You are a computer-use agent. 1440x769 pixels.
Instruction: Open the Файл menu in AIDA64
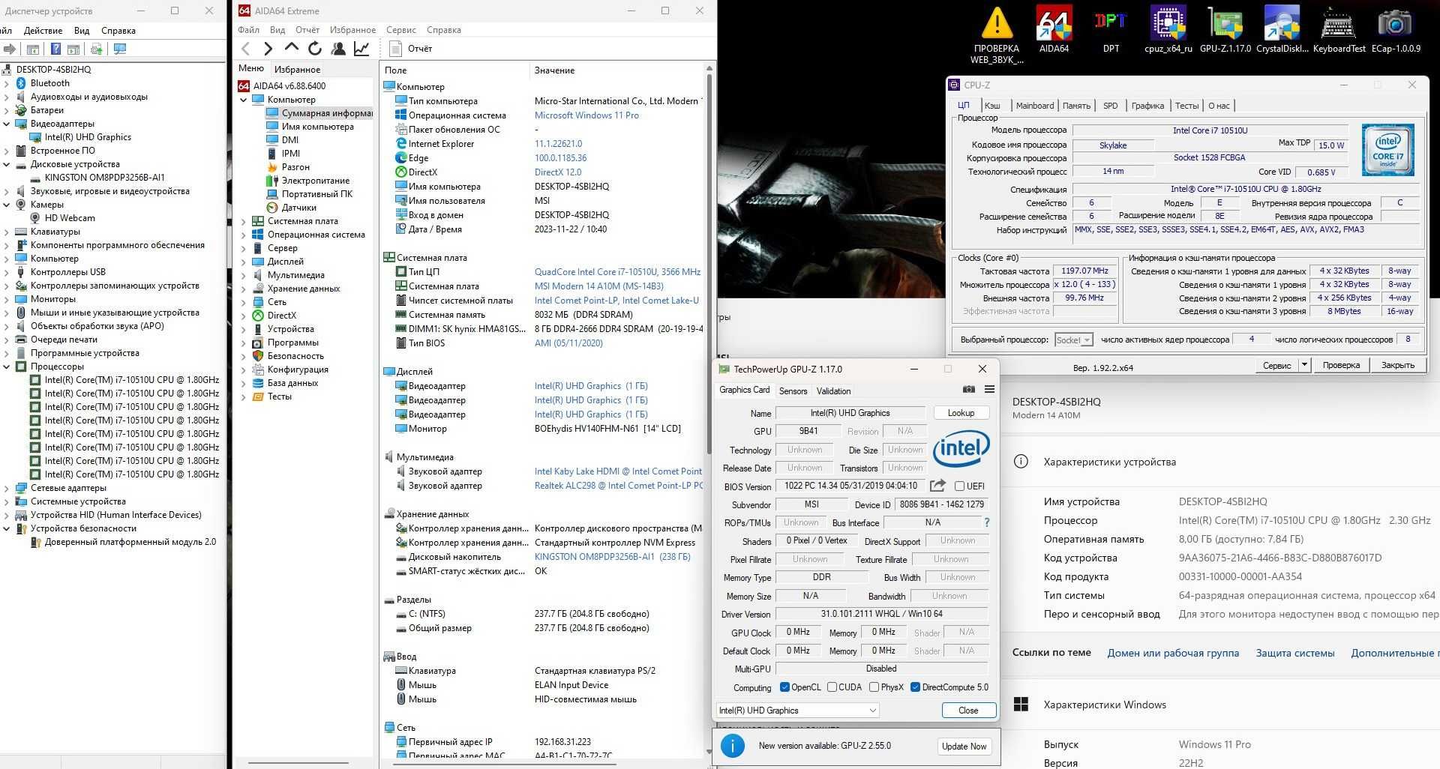248,30
